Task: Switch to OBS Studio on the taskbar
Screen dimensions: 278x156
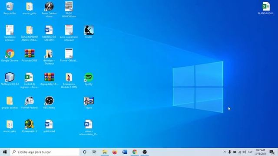Action: [x=145, y=152]
